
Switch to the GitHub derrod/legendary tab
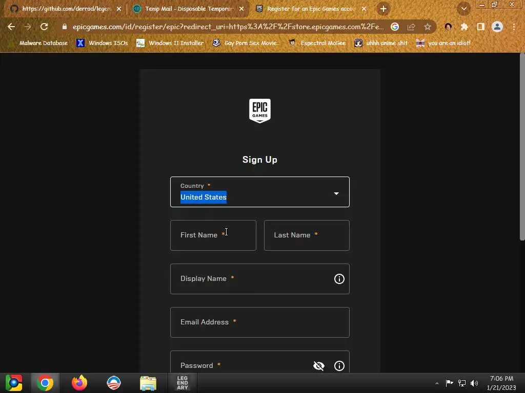click(x=66, y=9)
